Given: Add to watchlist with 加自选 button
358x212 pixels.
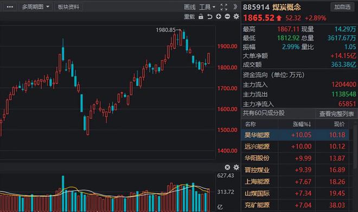Looking at the screenshot, I should [x=342, y=7].
